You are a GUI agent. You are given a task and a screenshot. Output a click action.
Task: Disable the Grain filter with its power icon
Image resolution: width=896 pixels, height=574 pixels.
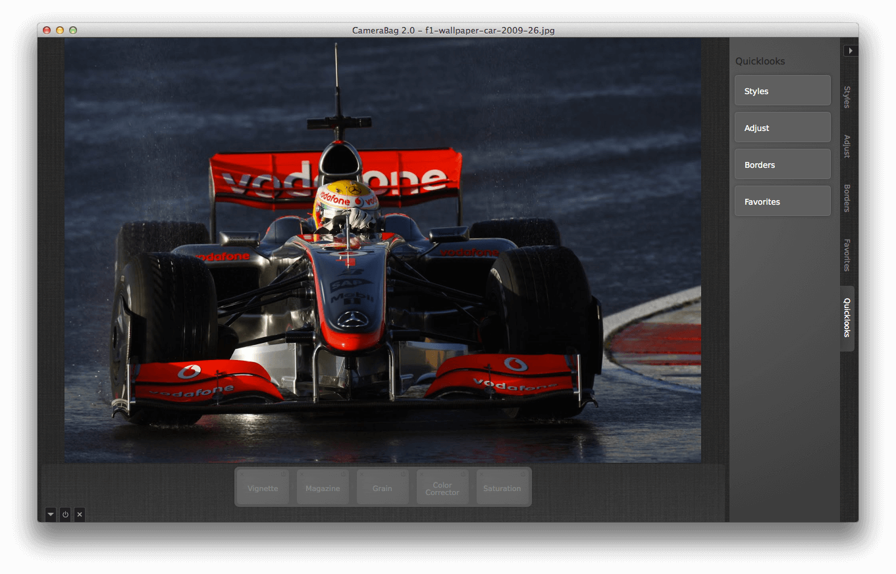(403, 474)
